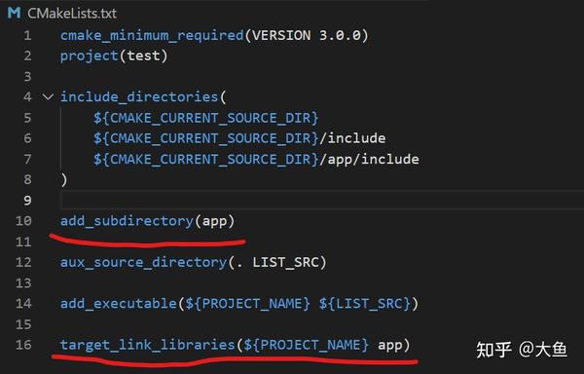Click line number 9 in gutter
Screen dimensions: 584x374
27,201
